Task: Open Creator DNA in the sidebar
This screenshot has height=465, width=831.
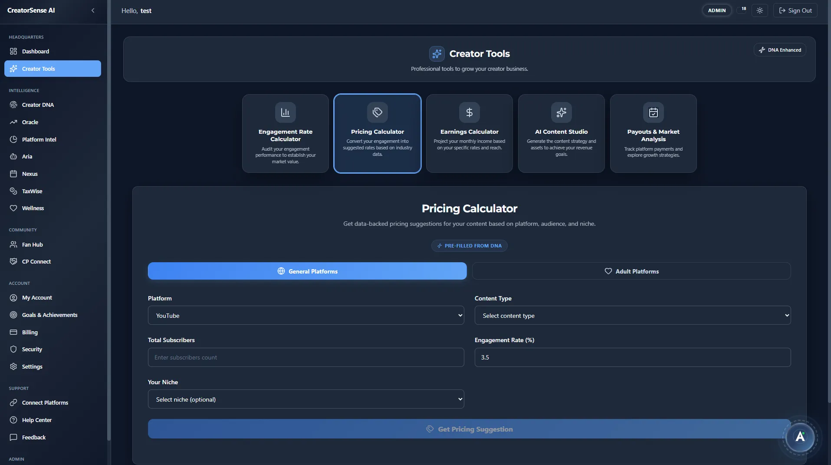Action: click(37, 105)
